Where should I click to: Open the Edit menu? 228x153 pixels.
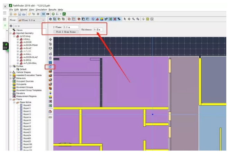tap(16, 10)
